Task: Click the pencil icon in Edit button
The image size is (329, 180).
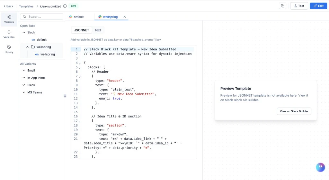Action: pos(315,6)
